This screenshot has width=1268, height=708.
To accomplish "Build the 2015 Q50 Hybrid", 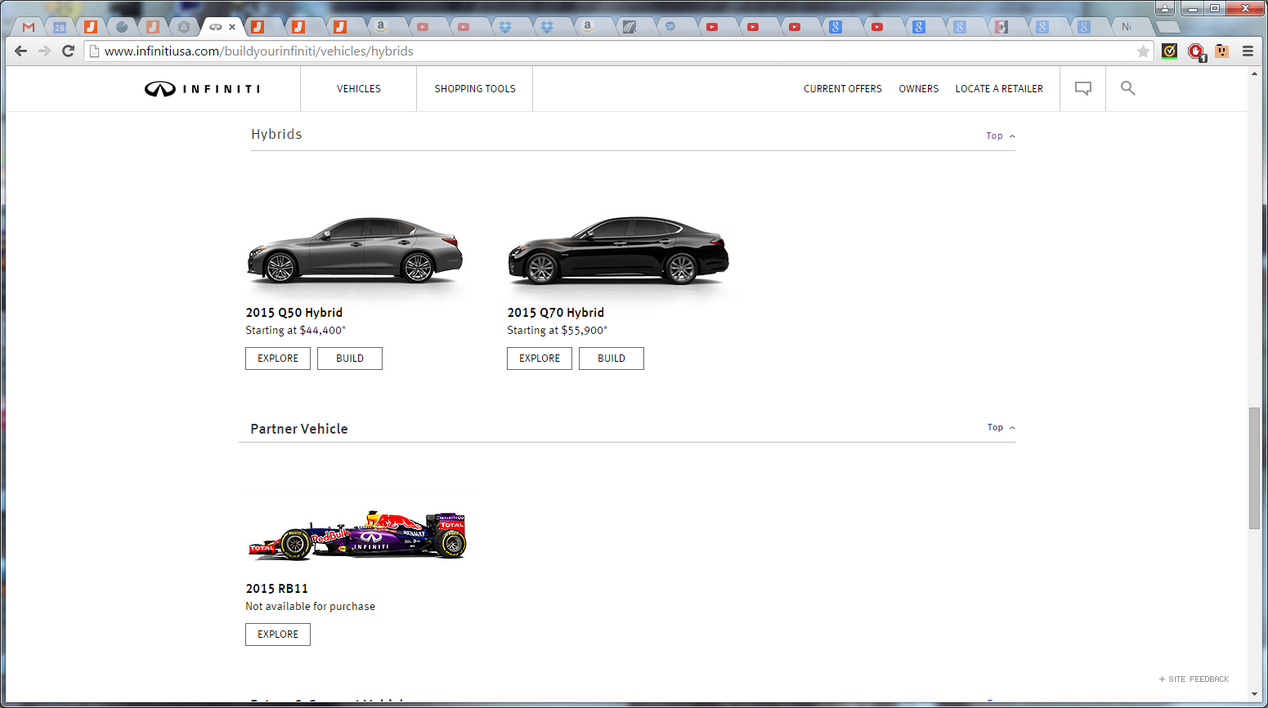I will (x=350, y=358).
